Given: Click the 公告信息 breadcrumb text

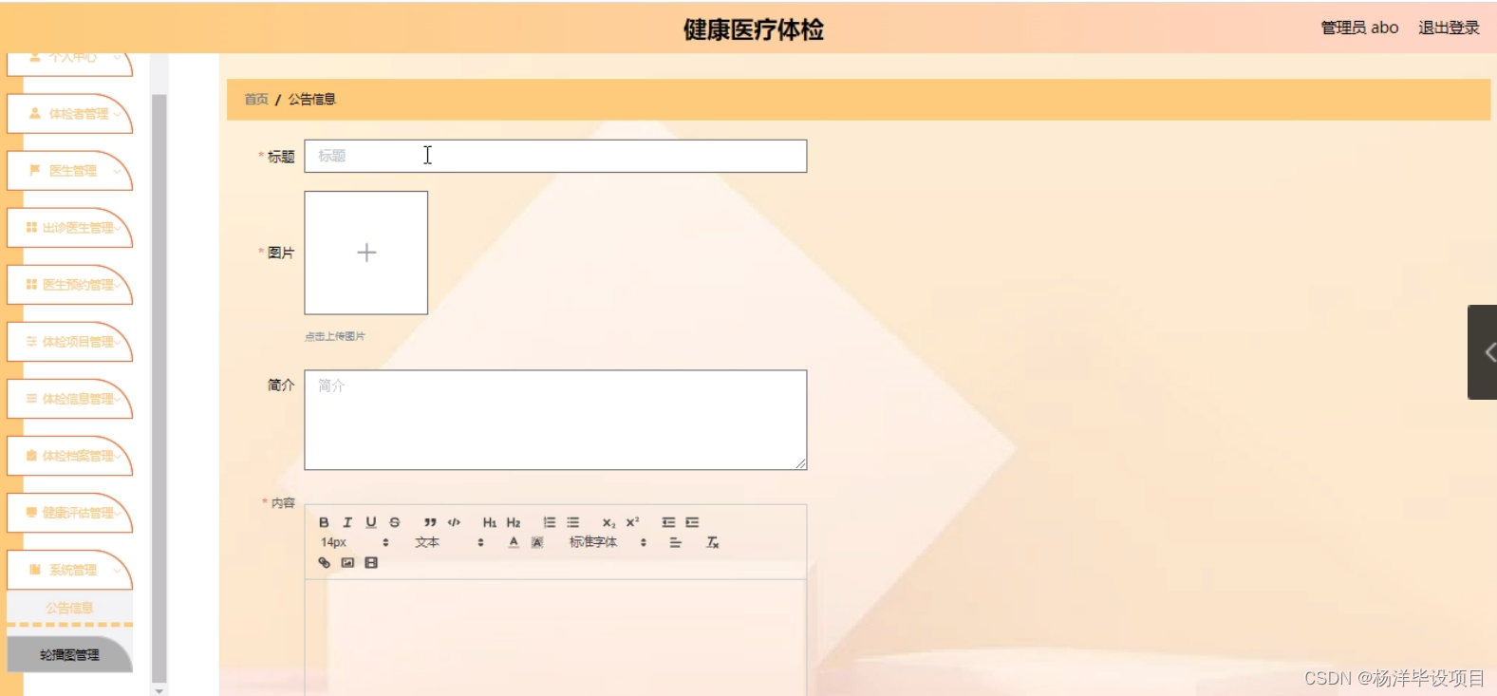Looking at the screenshot, I should pyautogui.click(x=312, y=99).
